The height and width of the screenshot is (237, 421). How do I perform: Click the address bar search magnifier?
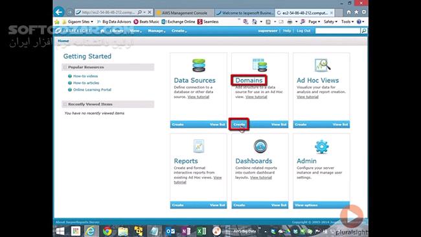click(140, 12)
